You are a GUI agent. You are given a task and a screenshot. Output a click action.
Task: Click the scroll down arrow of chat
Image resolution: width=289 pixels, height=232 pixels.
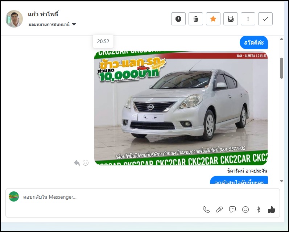pos(281,181)
